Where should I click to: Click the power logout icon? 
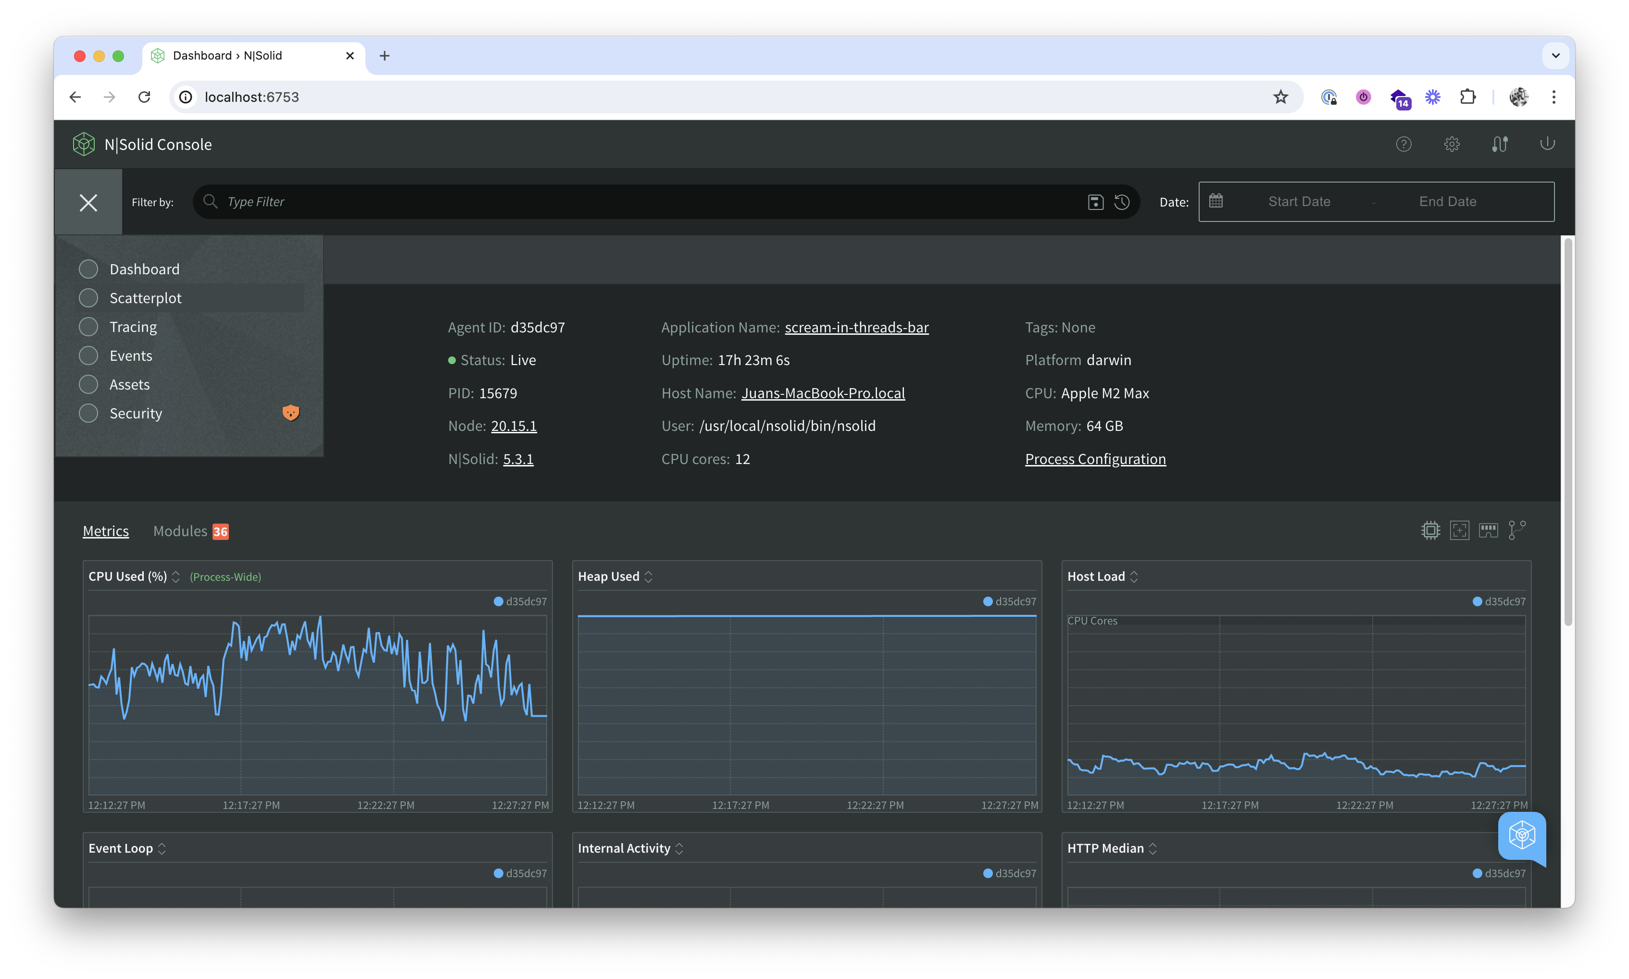pos(1547,143)
